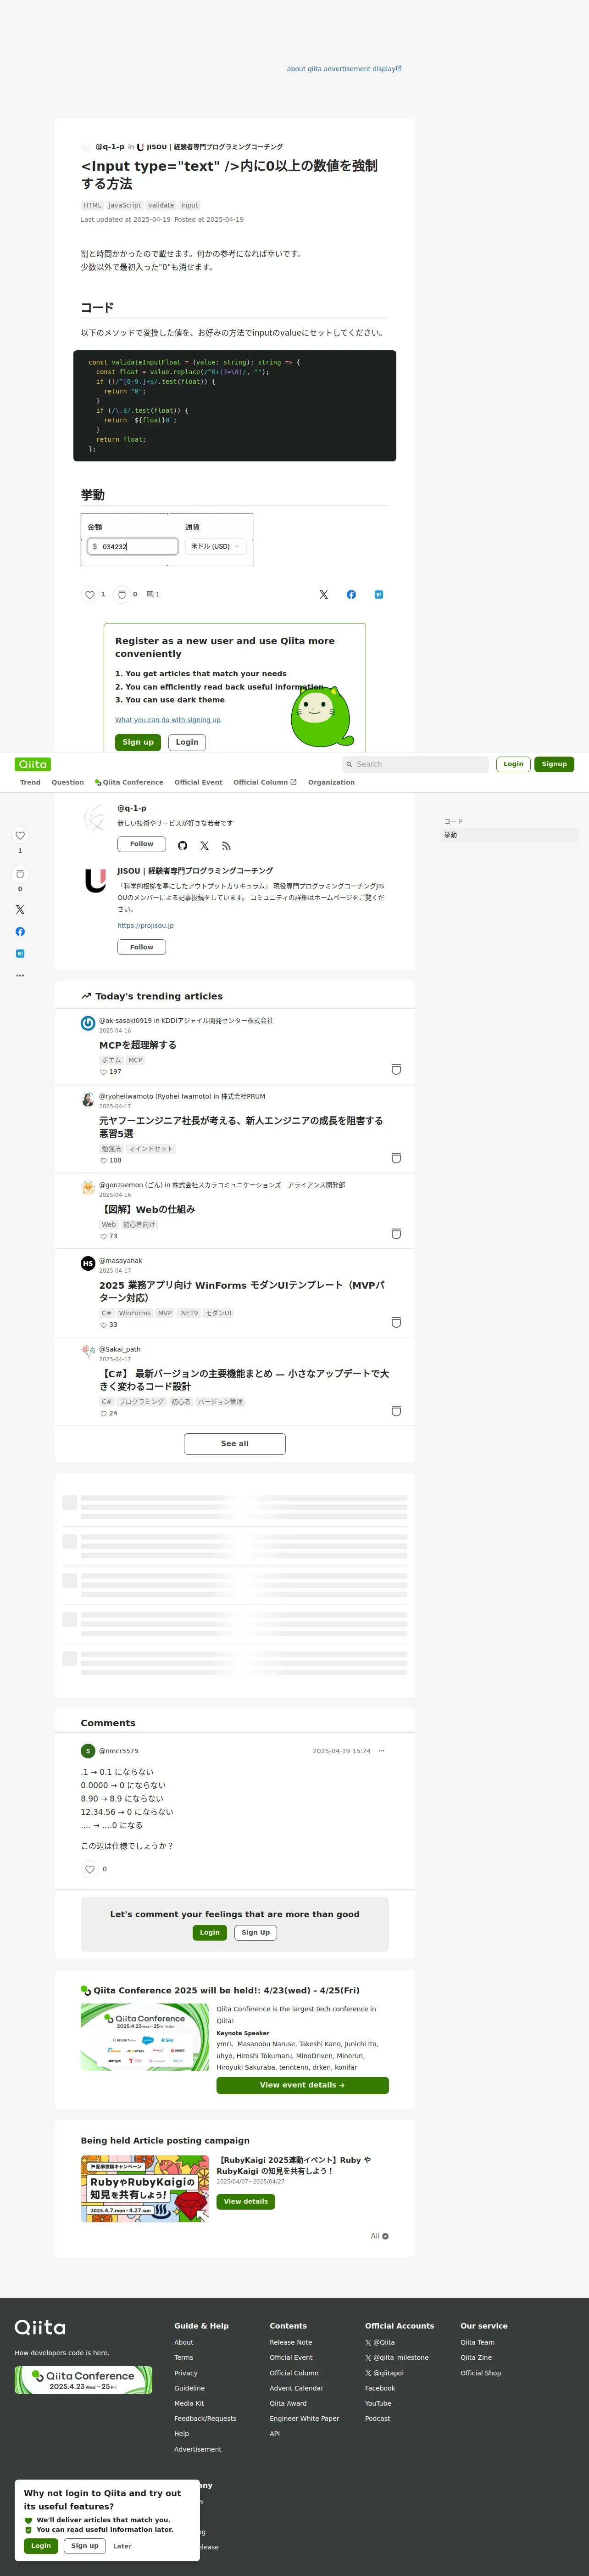
Task: Open 'What you can do with signing up' link
Action: (168, 720)
